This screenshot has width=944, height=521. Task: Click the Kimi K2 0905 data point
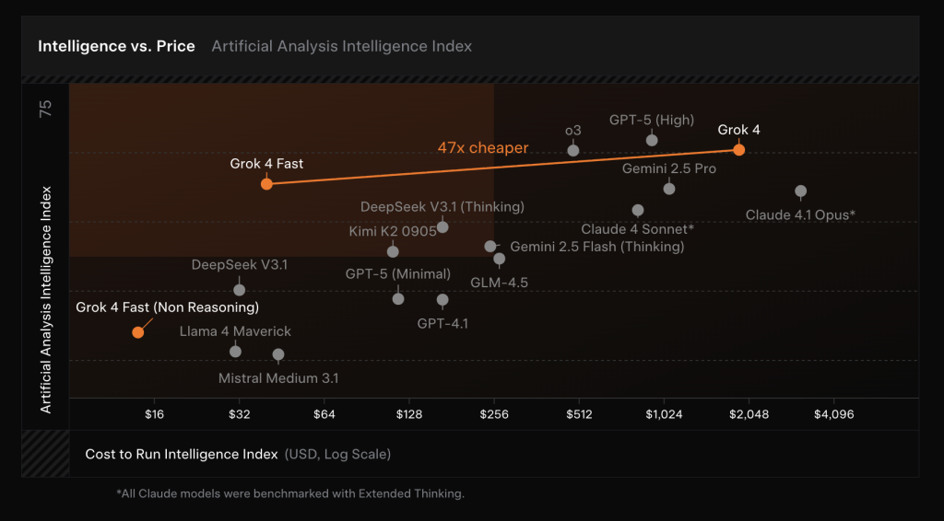tap(393, 251)
